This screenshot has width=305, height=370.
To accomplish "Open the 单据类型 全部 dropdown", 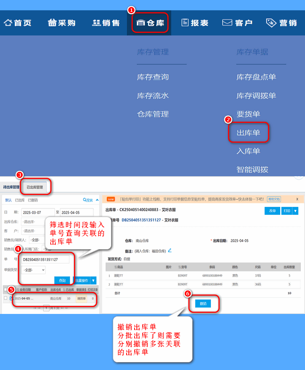I will pyautogui.click(x=34, y=270).
